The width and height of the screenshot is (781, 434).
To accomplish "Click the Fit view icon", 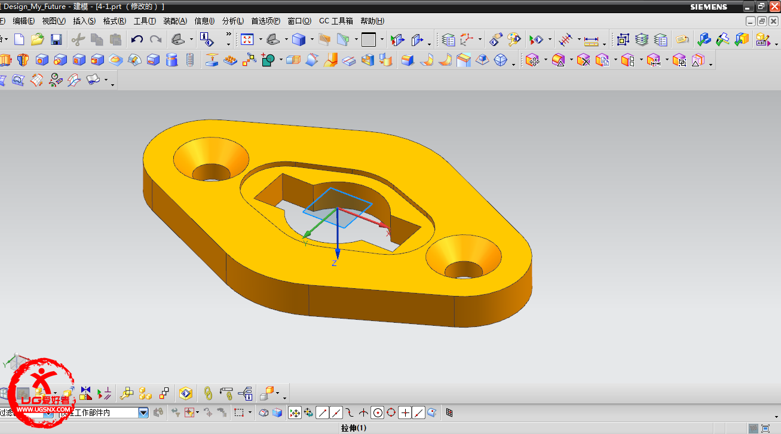I will [247, 39].
